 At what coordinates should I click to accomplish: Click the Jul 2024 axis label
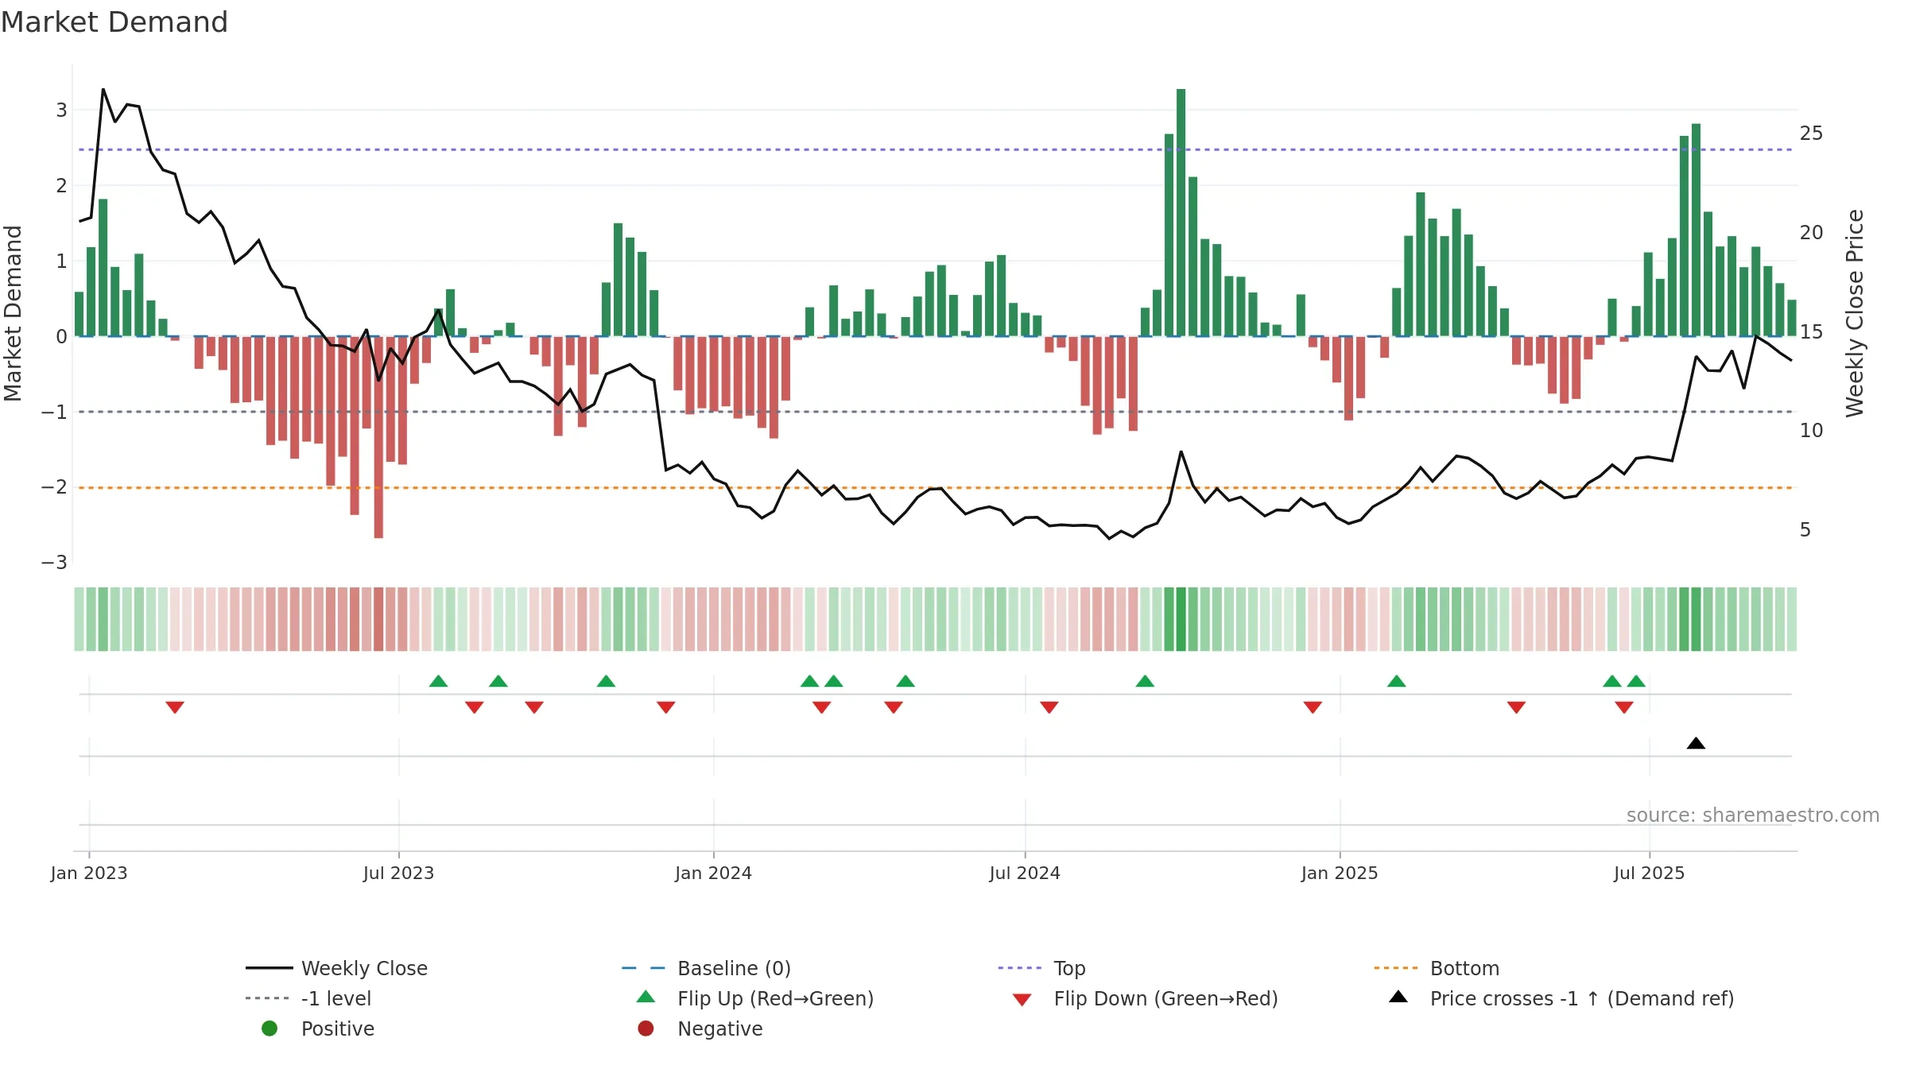coord(1025,873)
